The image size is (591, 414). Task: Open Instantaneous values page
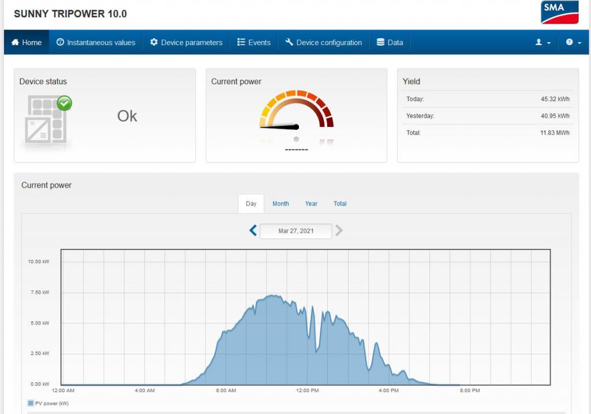tap(96, 42)
